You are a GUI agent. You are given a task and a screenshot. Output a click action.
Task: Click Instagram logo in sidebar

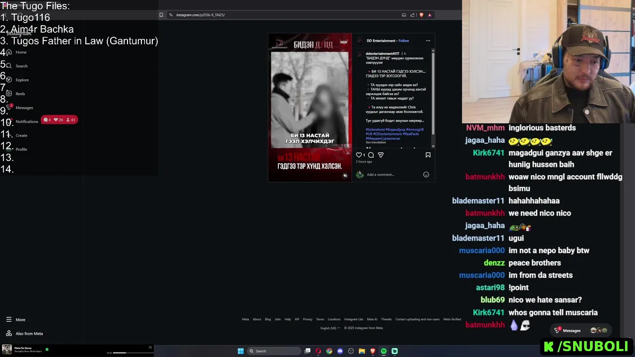pos(19,33)
